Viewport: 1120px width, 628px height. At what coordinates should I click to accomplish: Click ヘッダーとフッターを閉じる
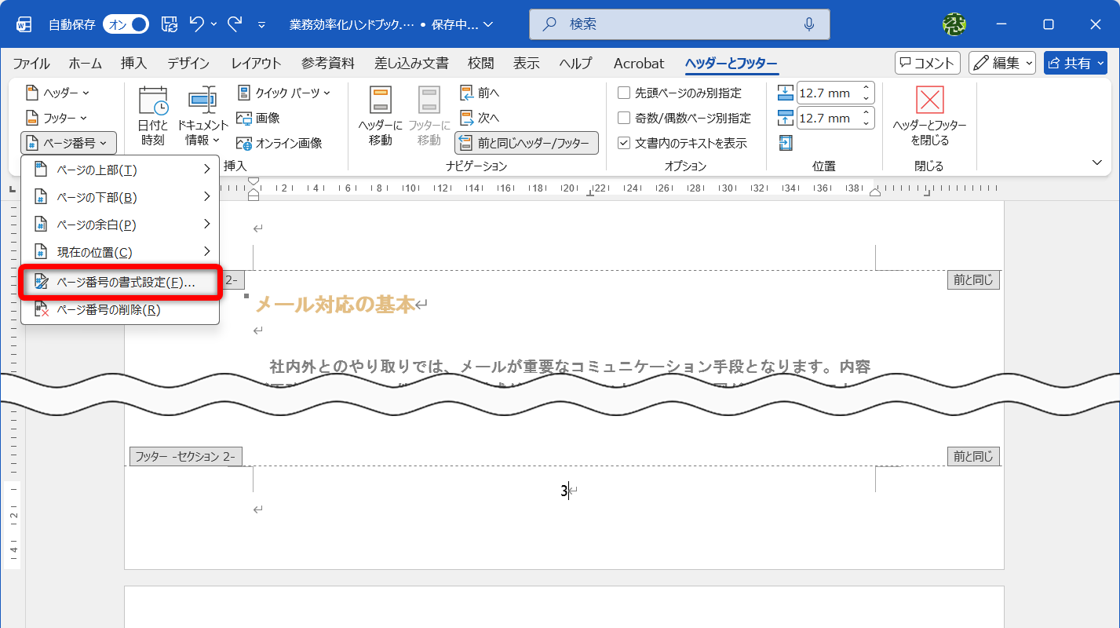929,116
